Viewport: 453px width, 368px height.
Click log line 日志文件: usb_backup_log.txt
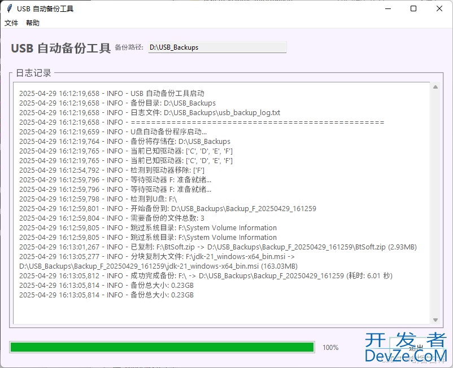(150, 112)
